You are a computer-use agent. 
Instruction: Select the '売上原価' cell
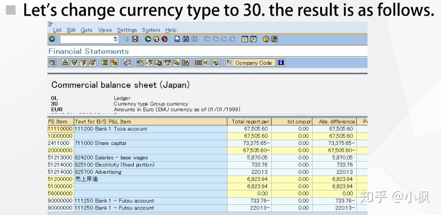[151, 179]
